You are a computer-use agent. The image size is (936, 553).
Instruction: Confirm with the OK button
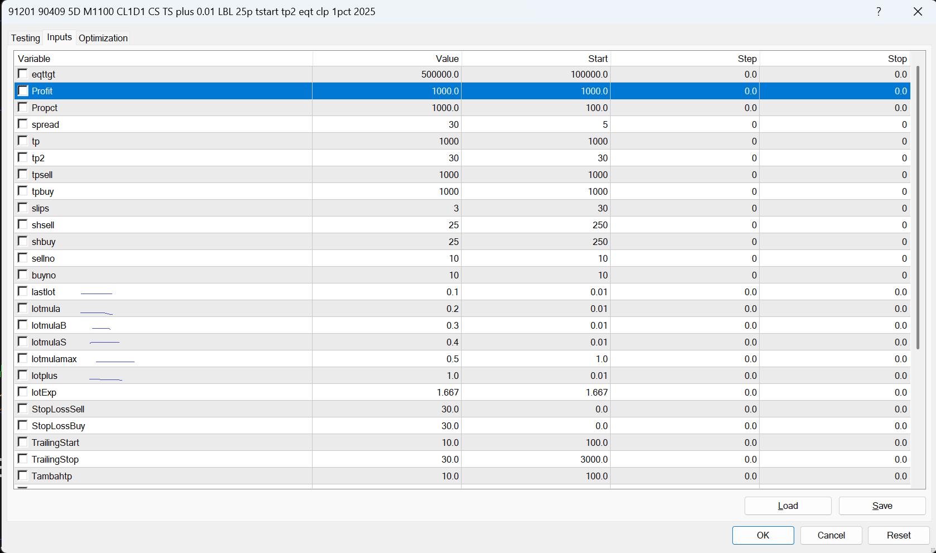[x=763, y=535]
